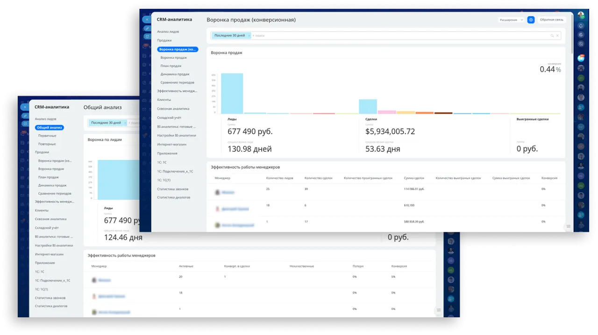Screen dimensions: 598x335
Task: Select Сравнение периодов in front panel menu
Action: [x=177, y=83]
